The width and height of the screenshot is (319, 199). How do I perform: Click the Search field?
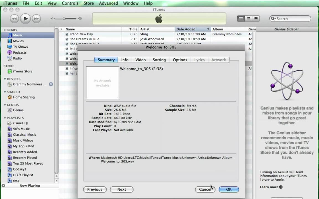tap(290, 19)
